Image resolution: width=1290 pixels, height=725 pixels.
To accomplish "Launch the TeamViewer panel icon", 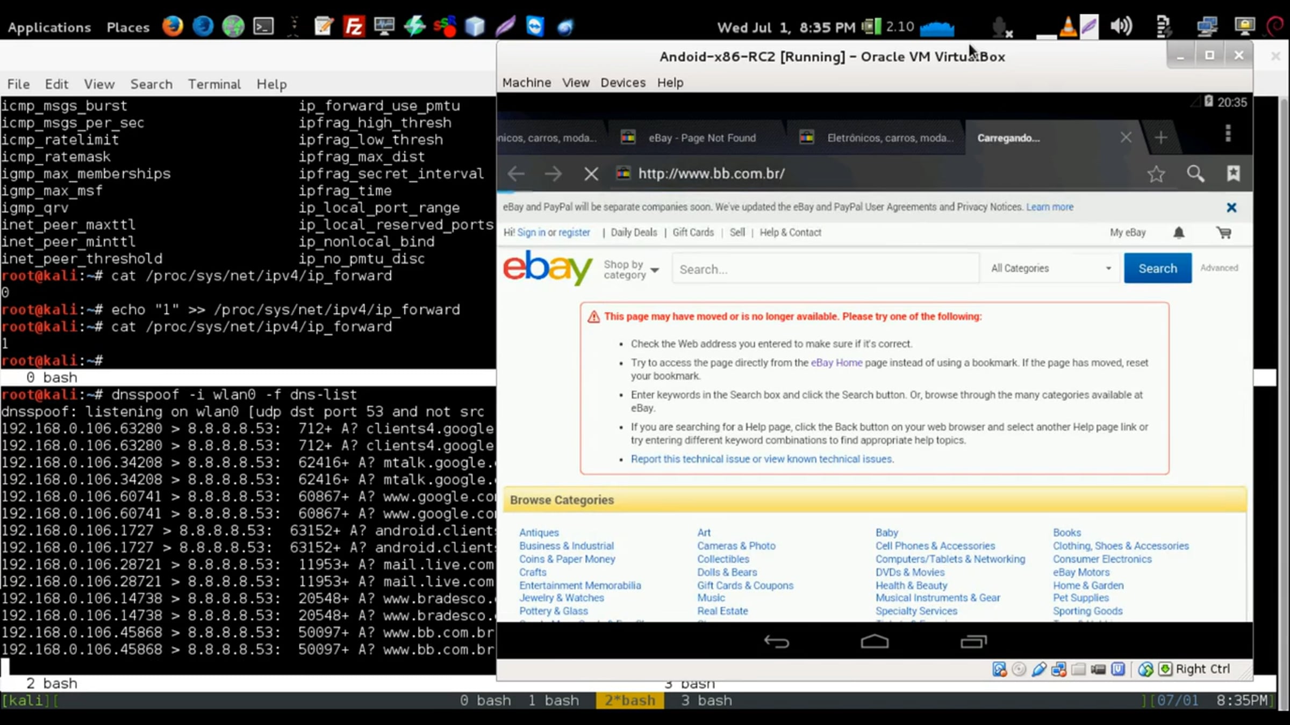I will click(535, 26).
